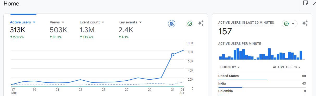Open sparkle insights icon on realtime card

305,23
